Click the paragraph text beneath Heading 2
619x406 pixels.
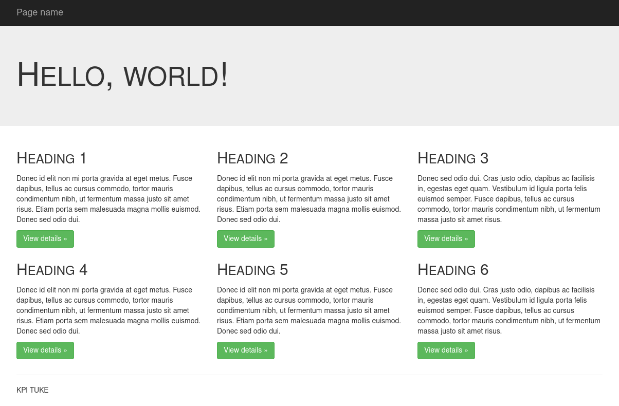click(x=309, y=199)
